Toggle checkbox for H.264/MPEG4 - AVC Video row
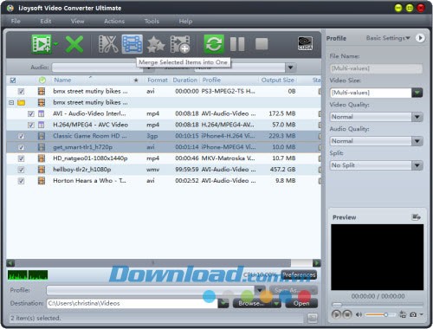433x329 pixels. tap(31, 126)
